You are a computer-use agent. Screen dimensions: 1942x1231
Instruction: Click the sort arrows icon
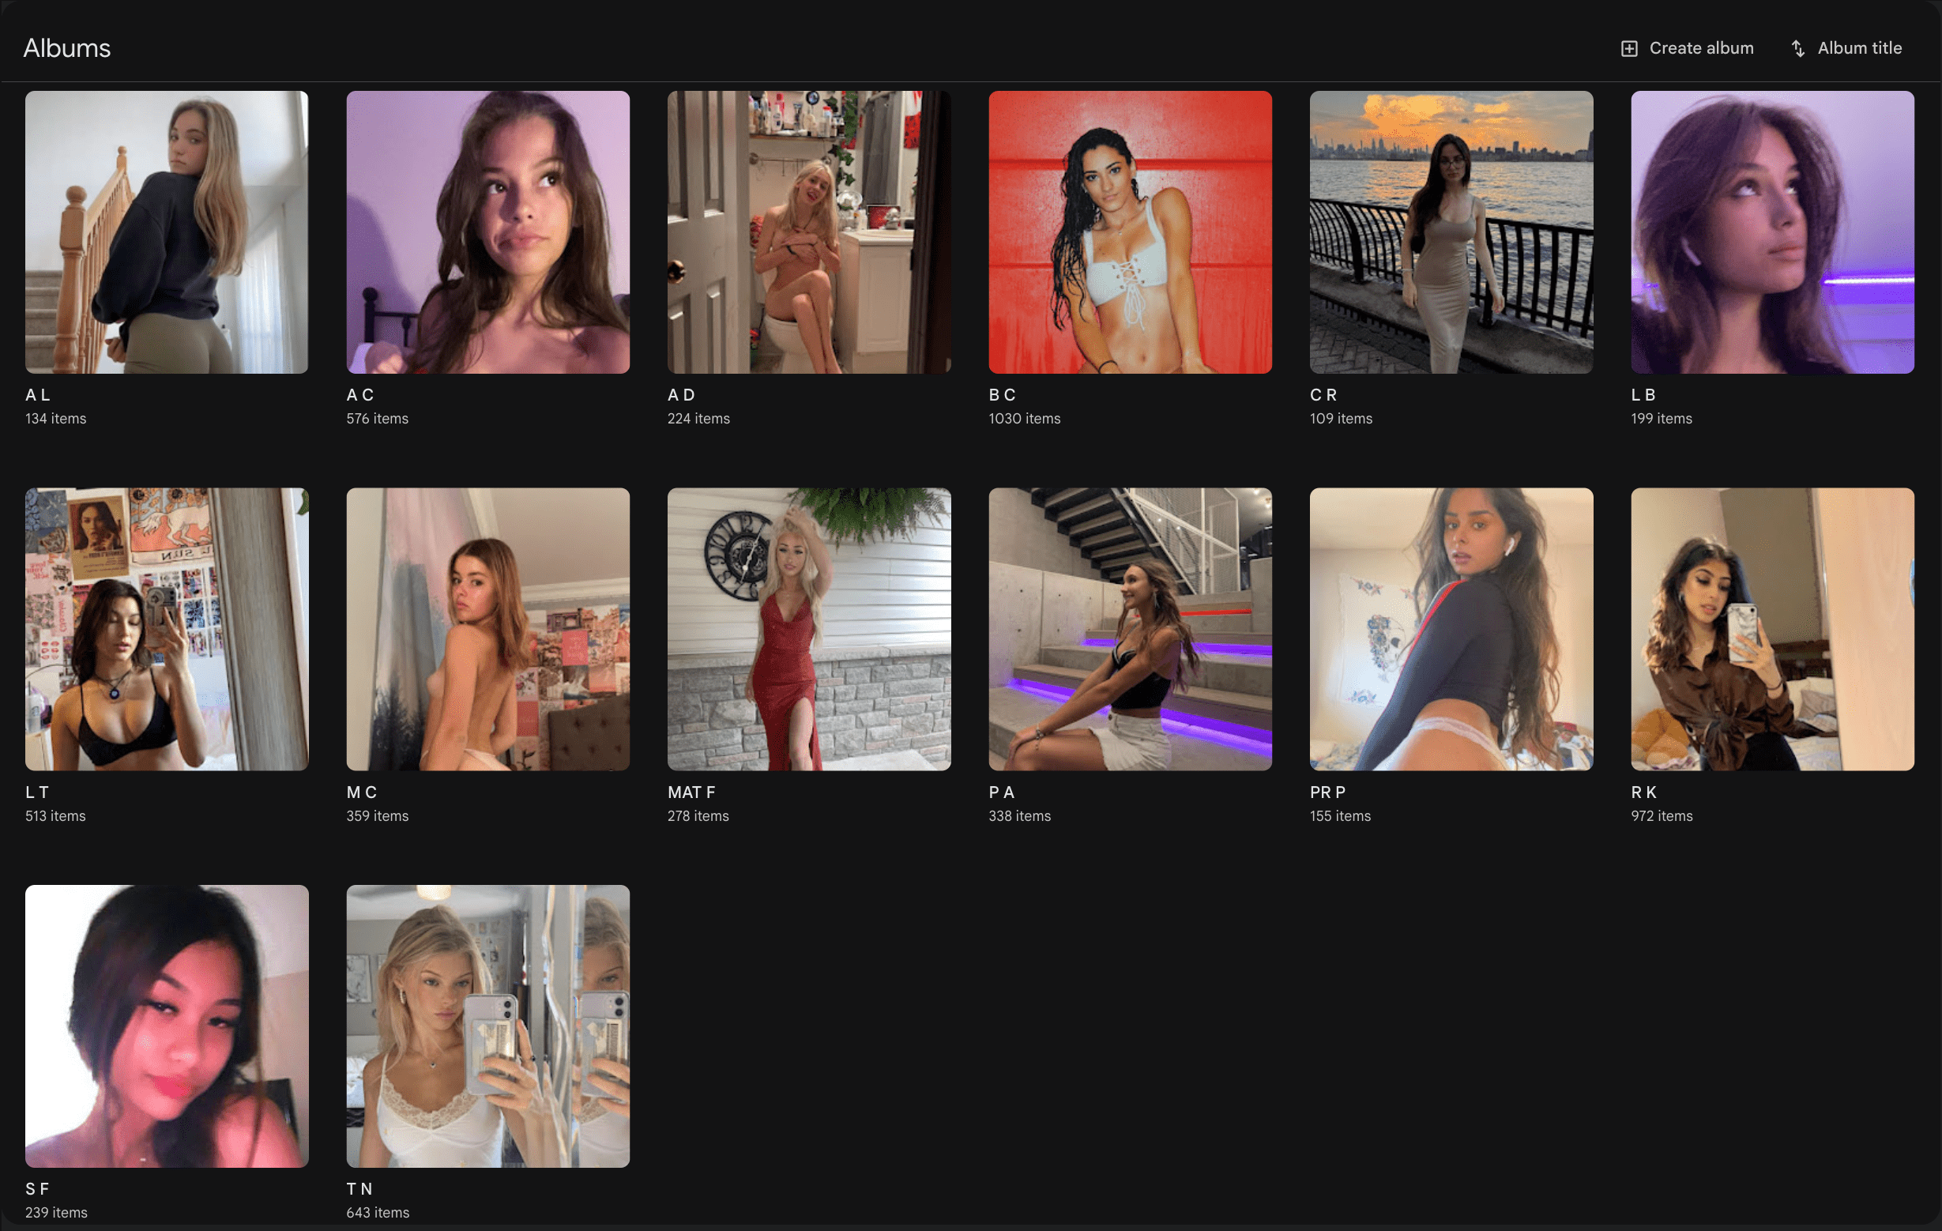(x=1797, y=48)
